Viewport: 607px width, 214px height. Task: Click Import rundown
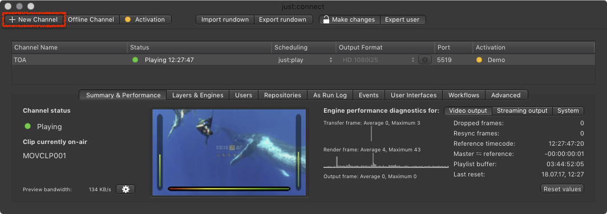point(225,19)
